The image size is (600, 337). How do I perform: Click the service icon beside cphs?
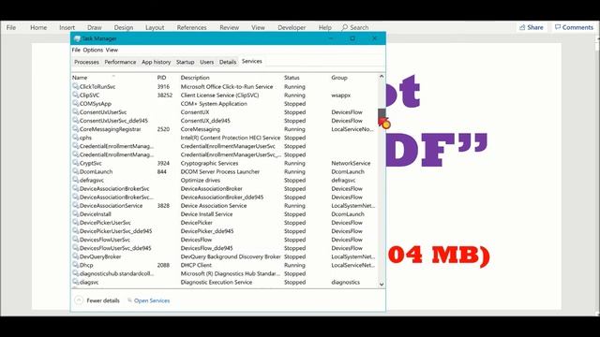[75, 138]
